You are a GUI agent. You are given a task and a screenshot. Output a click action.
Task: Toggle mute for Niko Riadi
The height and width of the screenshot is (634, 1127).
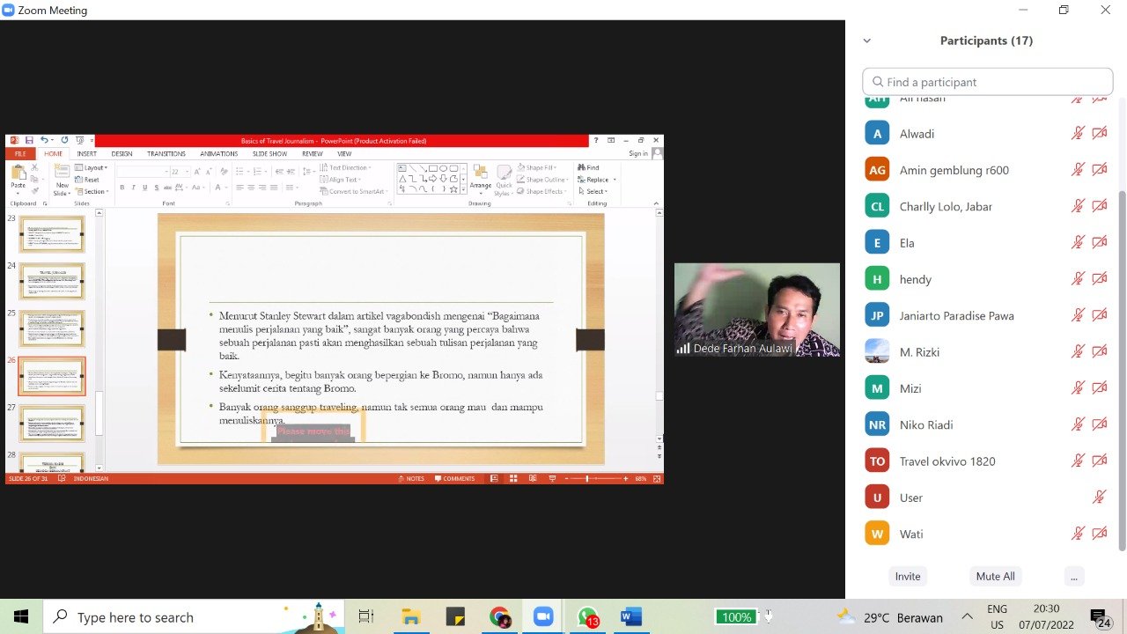(x=1078, y=425)
